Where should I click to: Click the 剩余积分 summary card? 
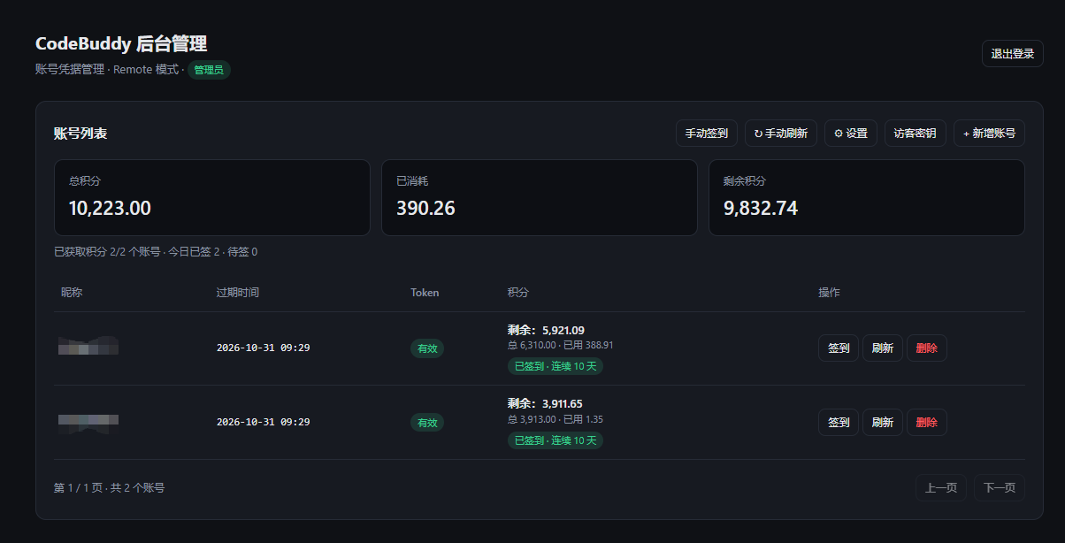tap(866, 197)
